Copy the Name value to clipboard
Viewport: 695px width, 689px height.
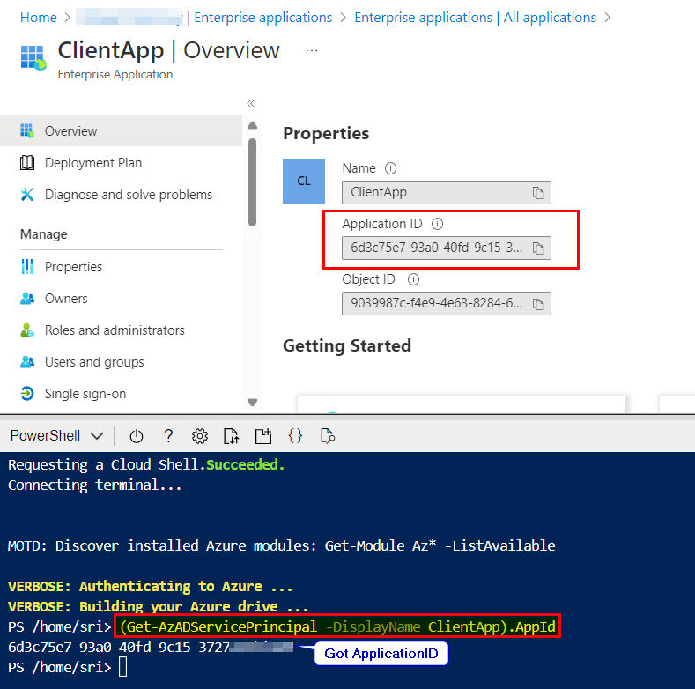[x=538, y=193]
